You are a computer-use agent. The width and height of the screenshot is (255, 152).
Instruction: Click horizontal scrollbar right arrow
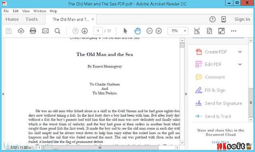(177, 148)
